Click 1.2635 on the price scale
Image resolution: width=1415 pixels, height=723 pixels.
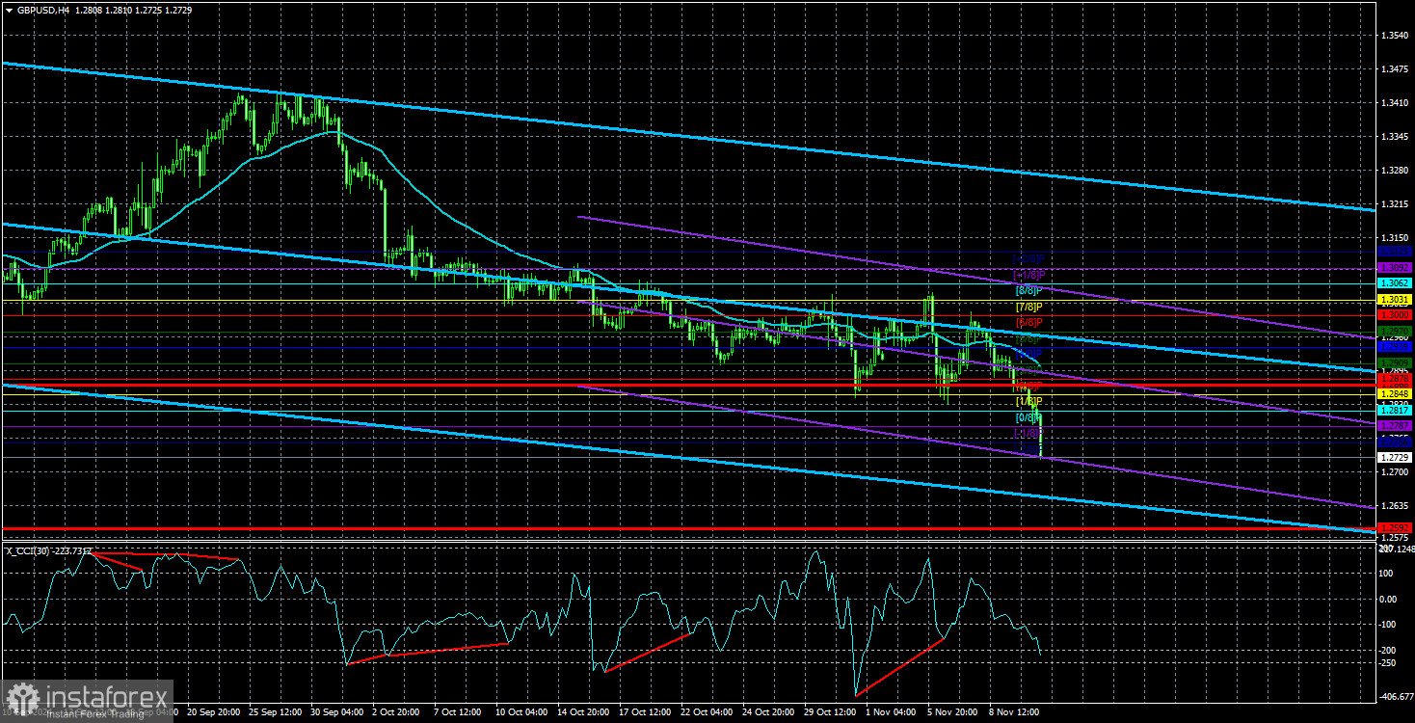coord(1396,506)
